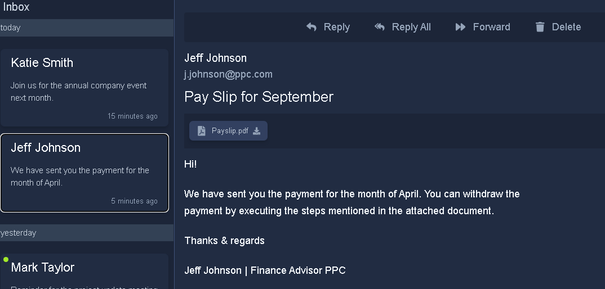Click the j.johnson@ppc.com sender address

(228, 74)
